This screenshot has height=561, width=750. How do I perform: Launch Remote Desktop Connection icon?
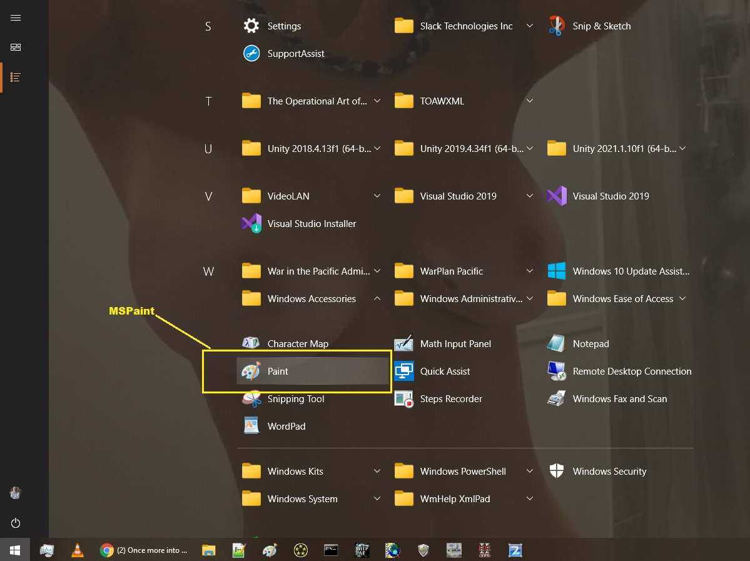pyautogui.click(x=556, y=371)
